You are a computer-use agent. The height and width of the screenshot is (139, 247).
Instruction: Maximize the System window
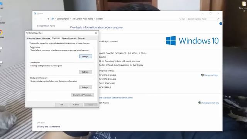210,14
